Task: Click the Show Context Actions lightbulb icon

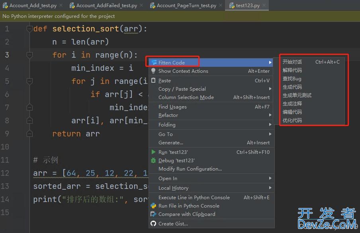Action: (153, 71)
